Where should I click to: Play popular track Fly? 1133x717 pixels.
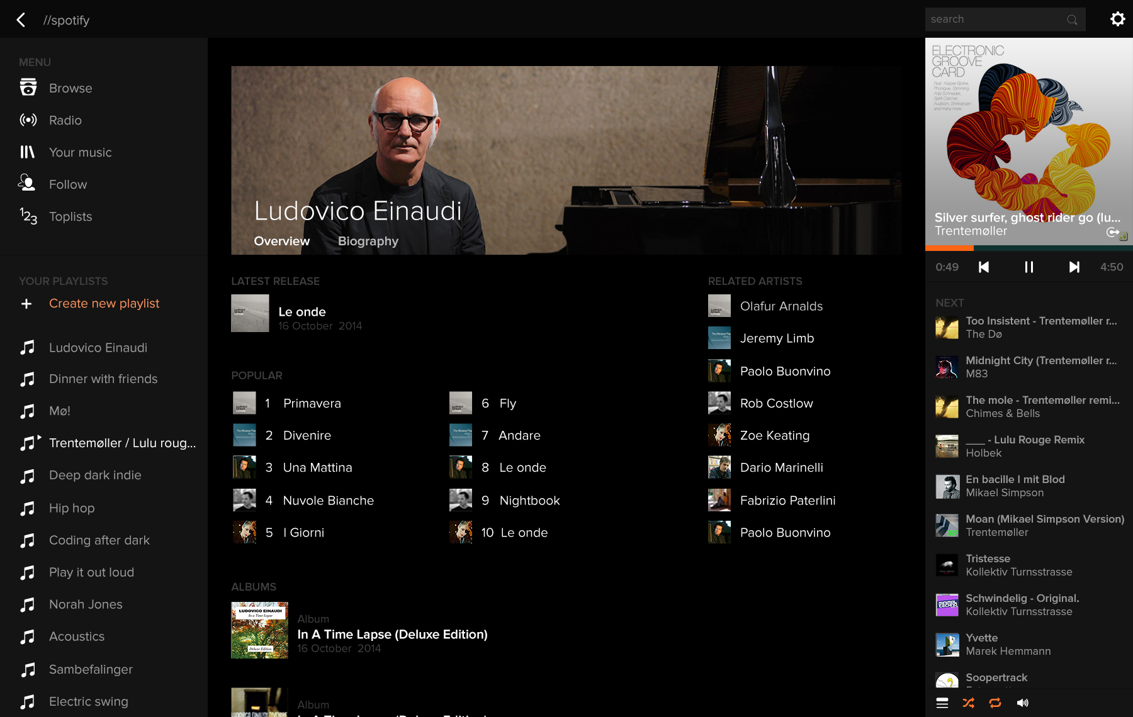pos(507,403)
